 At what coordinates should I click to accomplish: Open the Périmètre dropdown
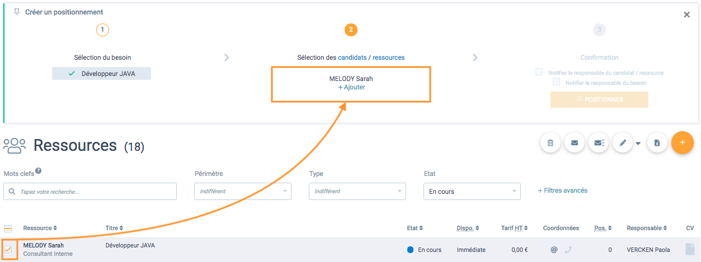coord(243,191)
